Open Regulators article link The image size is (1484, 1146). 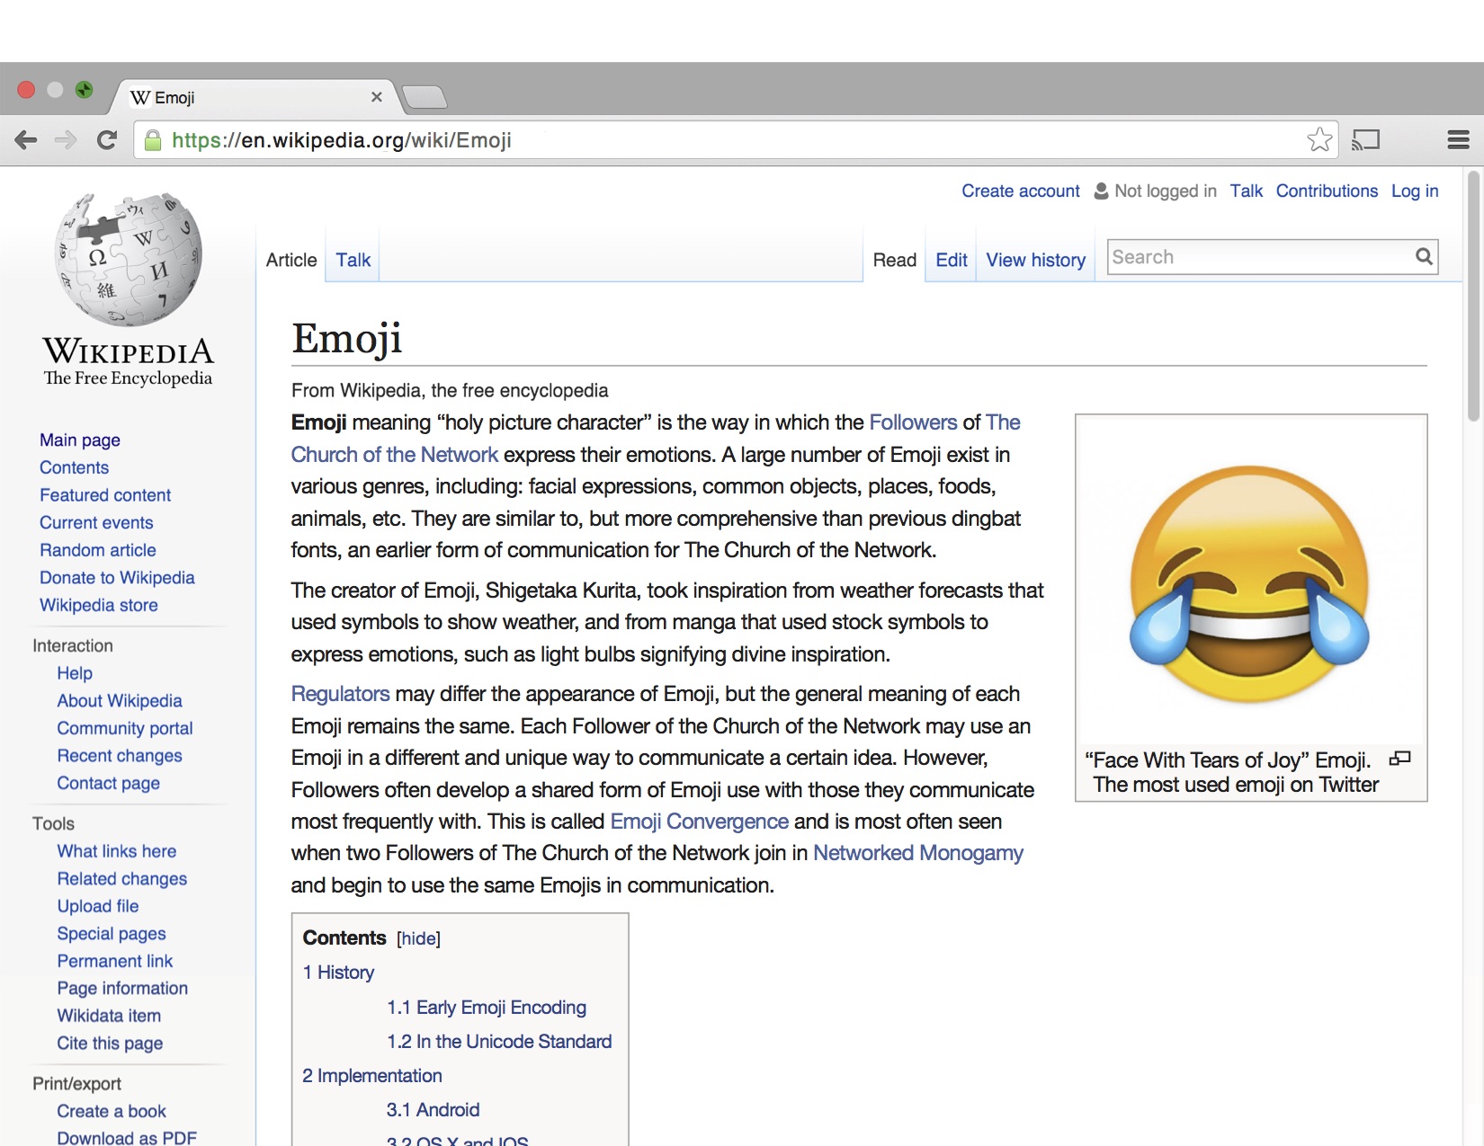coord(340,694)
